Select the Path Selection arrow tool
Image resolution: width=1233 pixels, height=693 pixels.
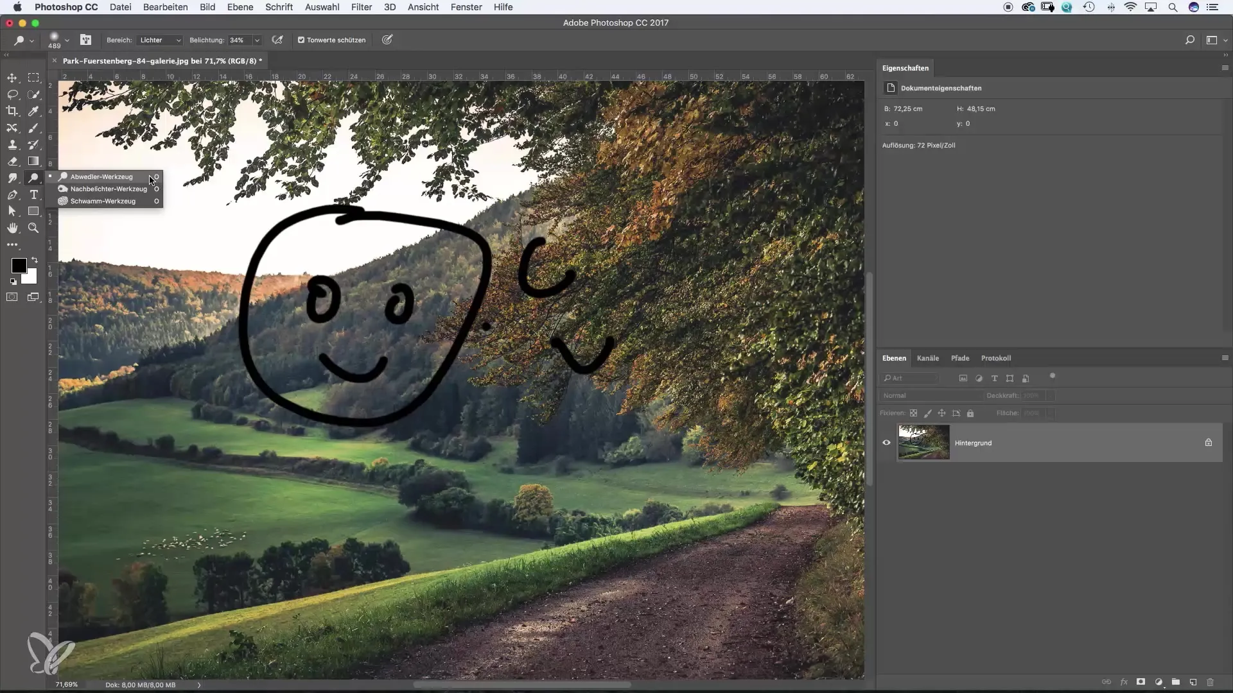point(12,211)
